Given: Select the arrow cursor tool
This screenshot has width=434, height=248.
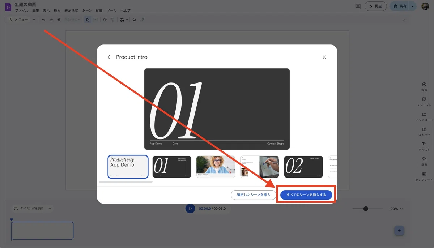Looking at the screenshot, I should [x=87, y=20].
